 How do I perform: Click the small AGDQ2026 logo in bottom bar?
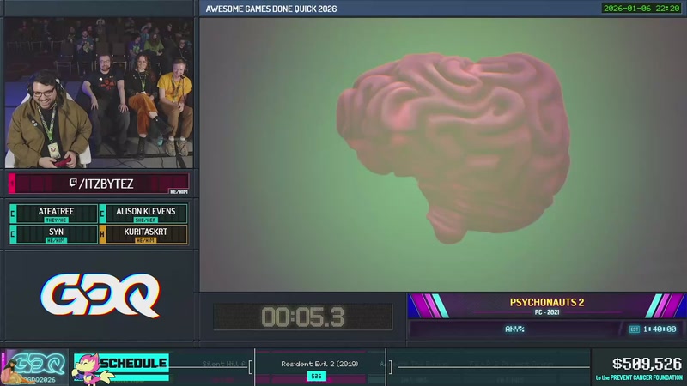34,367
